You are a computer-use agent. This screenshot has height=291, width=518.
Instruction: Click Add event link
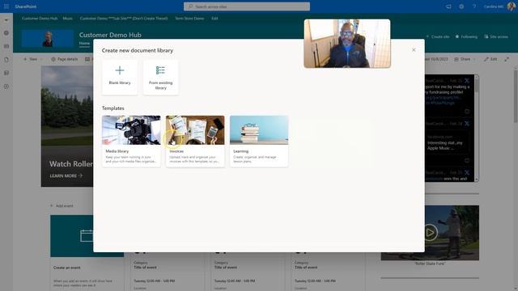(62, 206)
